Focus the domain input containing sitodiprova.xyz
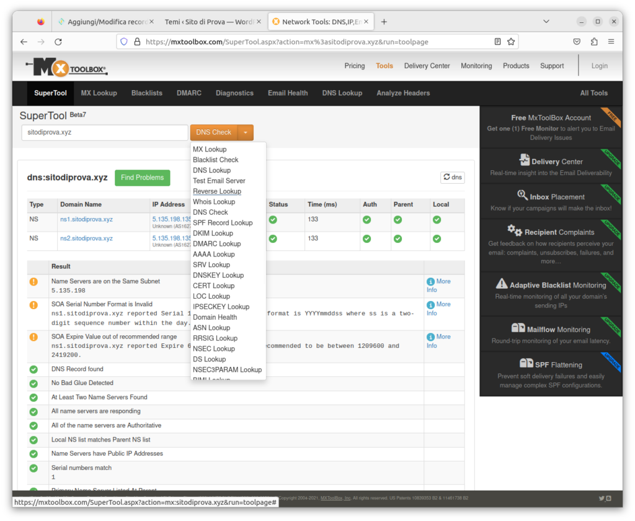Viewport: 635px width, 521px height. pos(104,133)
